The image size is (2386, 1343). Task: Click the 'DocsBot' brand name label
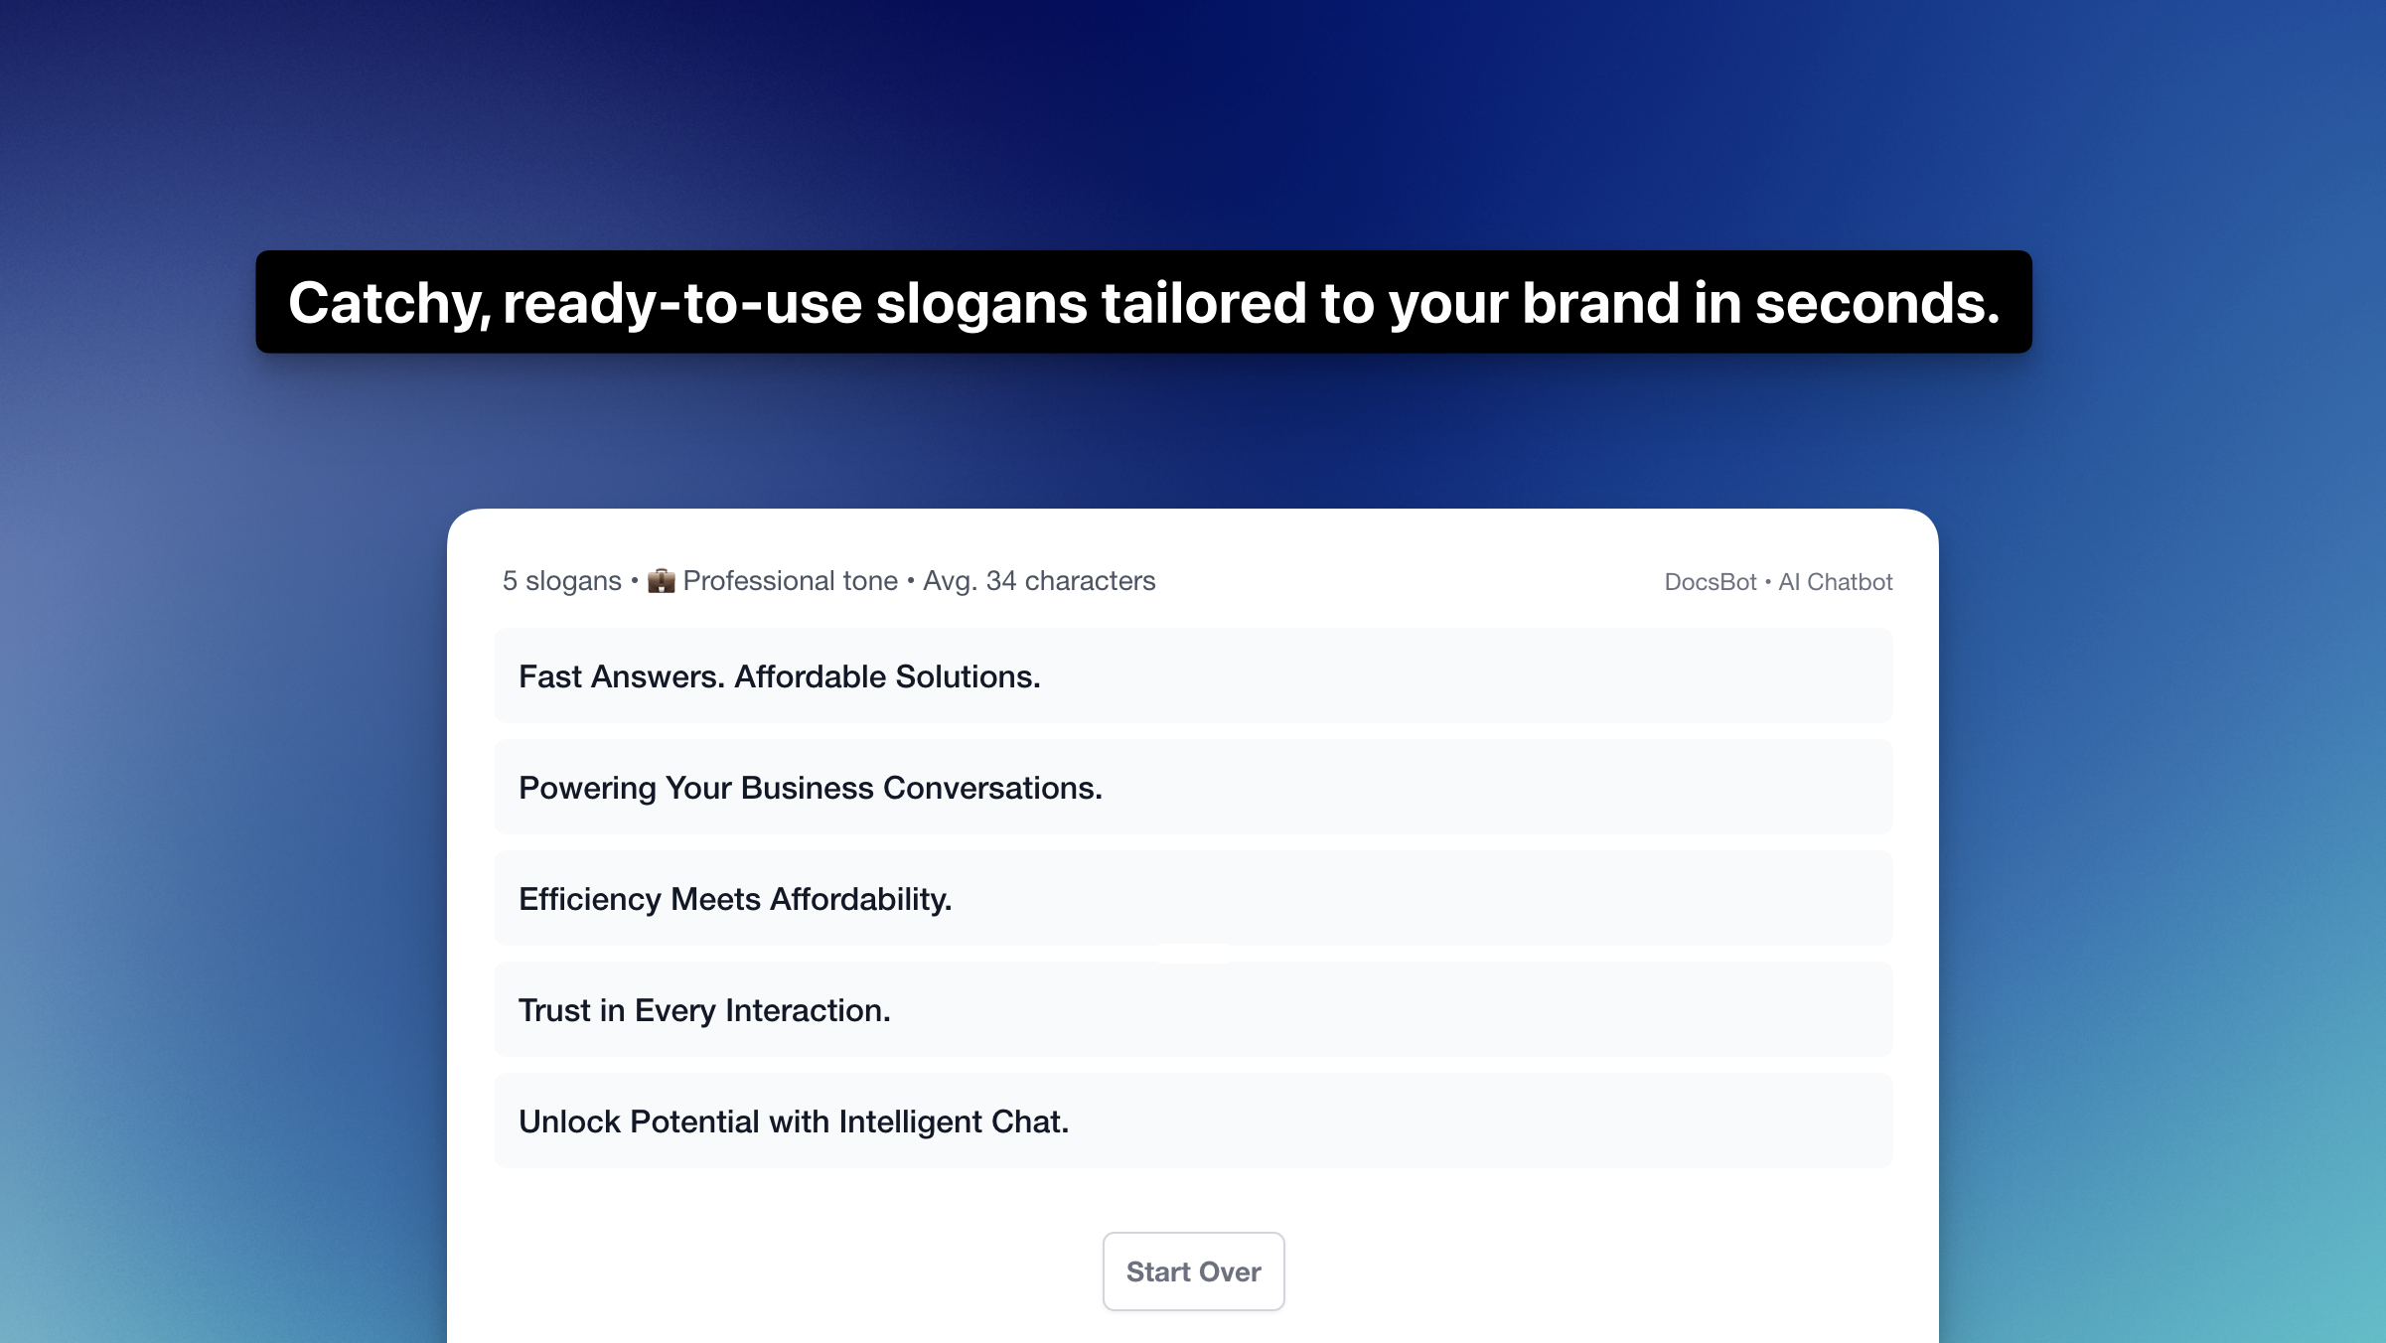tap(1711, 582)
